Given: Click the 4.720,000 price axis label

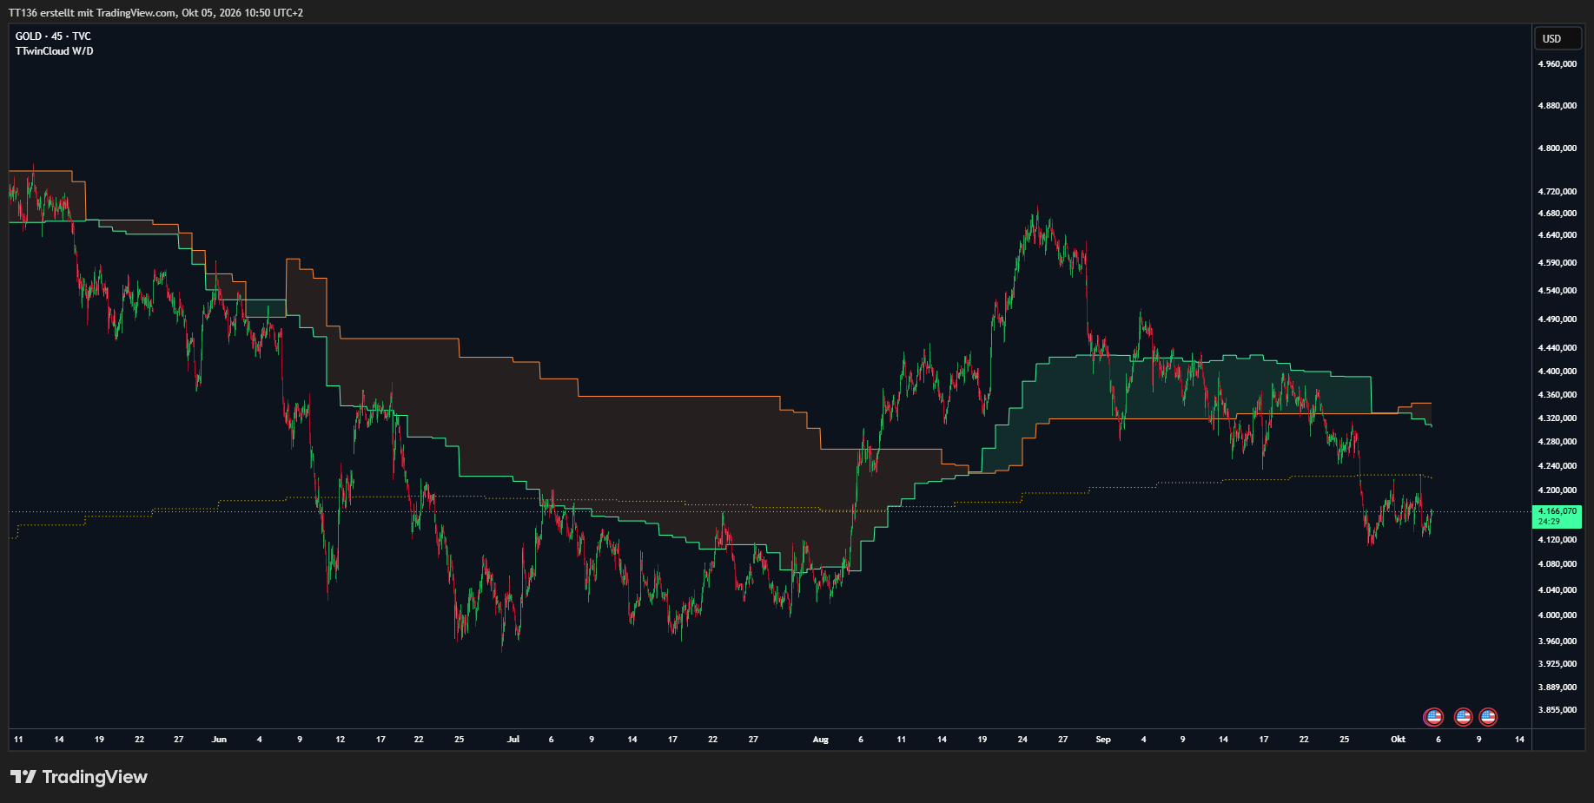Looking at the screenshot, I should [1558, 191].
